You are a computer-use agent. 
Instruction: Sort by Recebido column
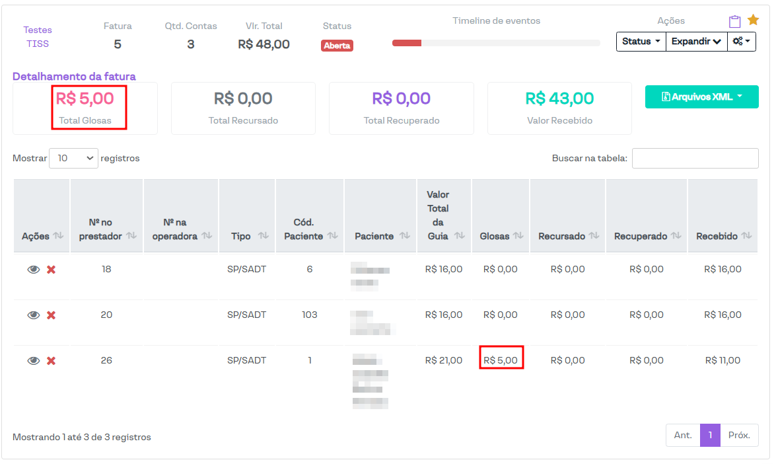tap(746, 236)
